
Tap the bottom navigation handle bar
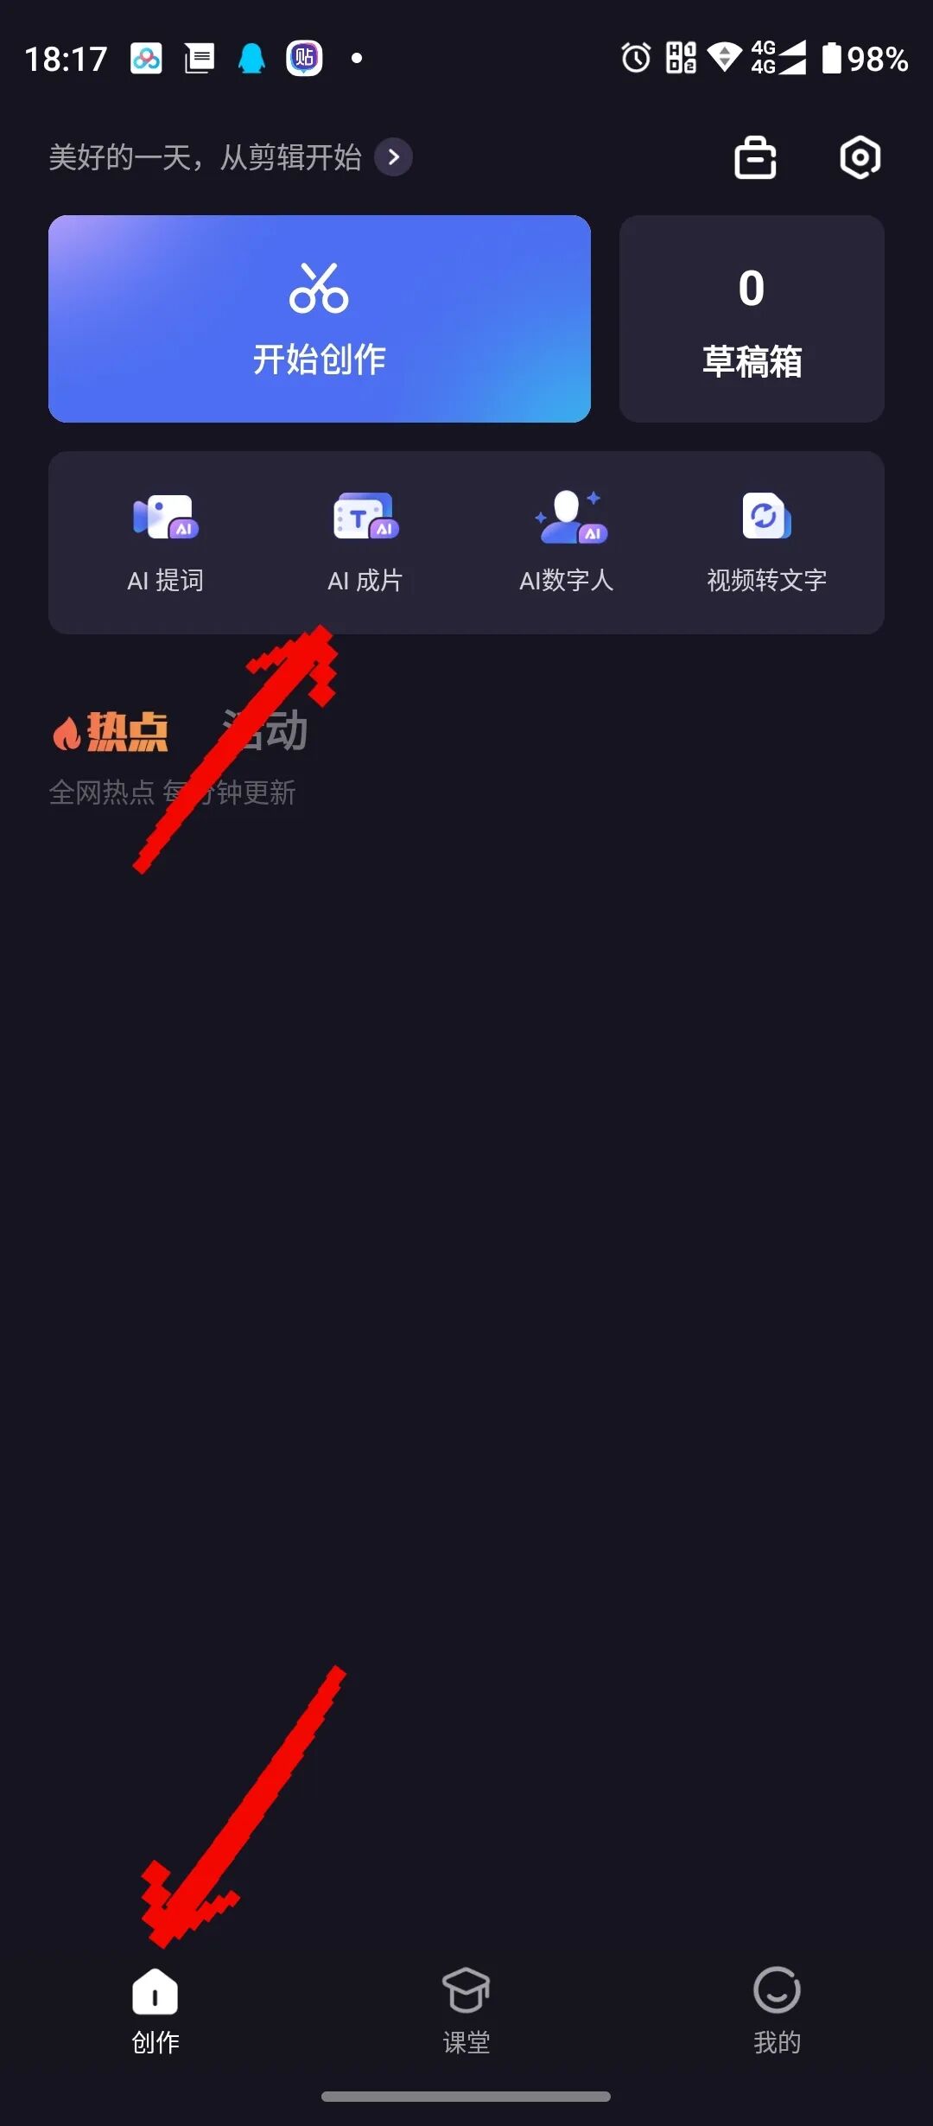click(x=466, y=2097)
